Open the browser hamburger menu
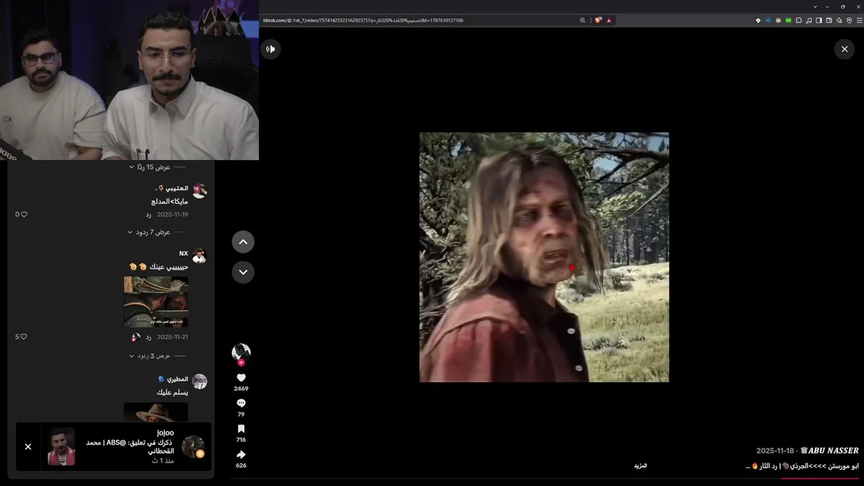 click(858, 20)
